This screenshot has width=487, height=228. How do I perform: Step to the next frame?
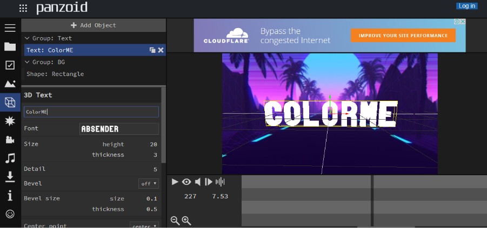coord(209,182)
